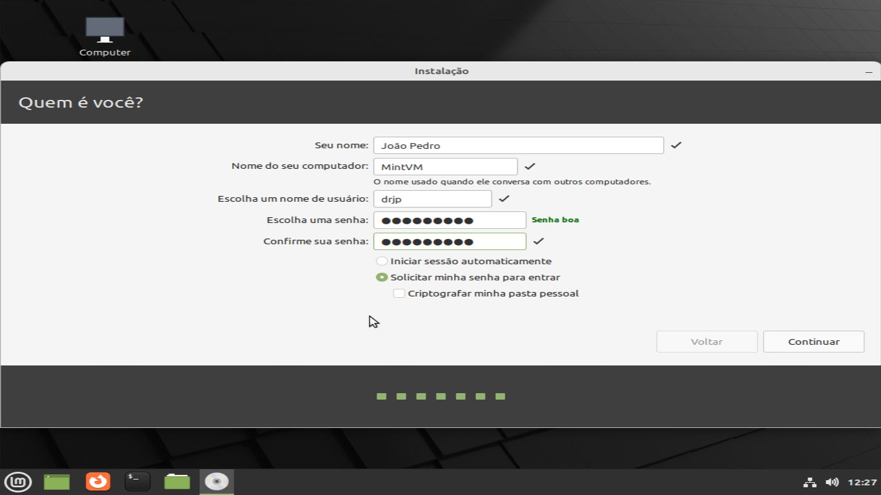Open the Terminal from the taskbar

click(x=137, y=481)
